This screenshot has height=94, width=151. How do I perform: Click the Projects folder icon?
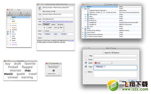coord(88,19)
